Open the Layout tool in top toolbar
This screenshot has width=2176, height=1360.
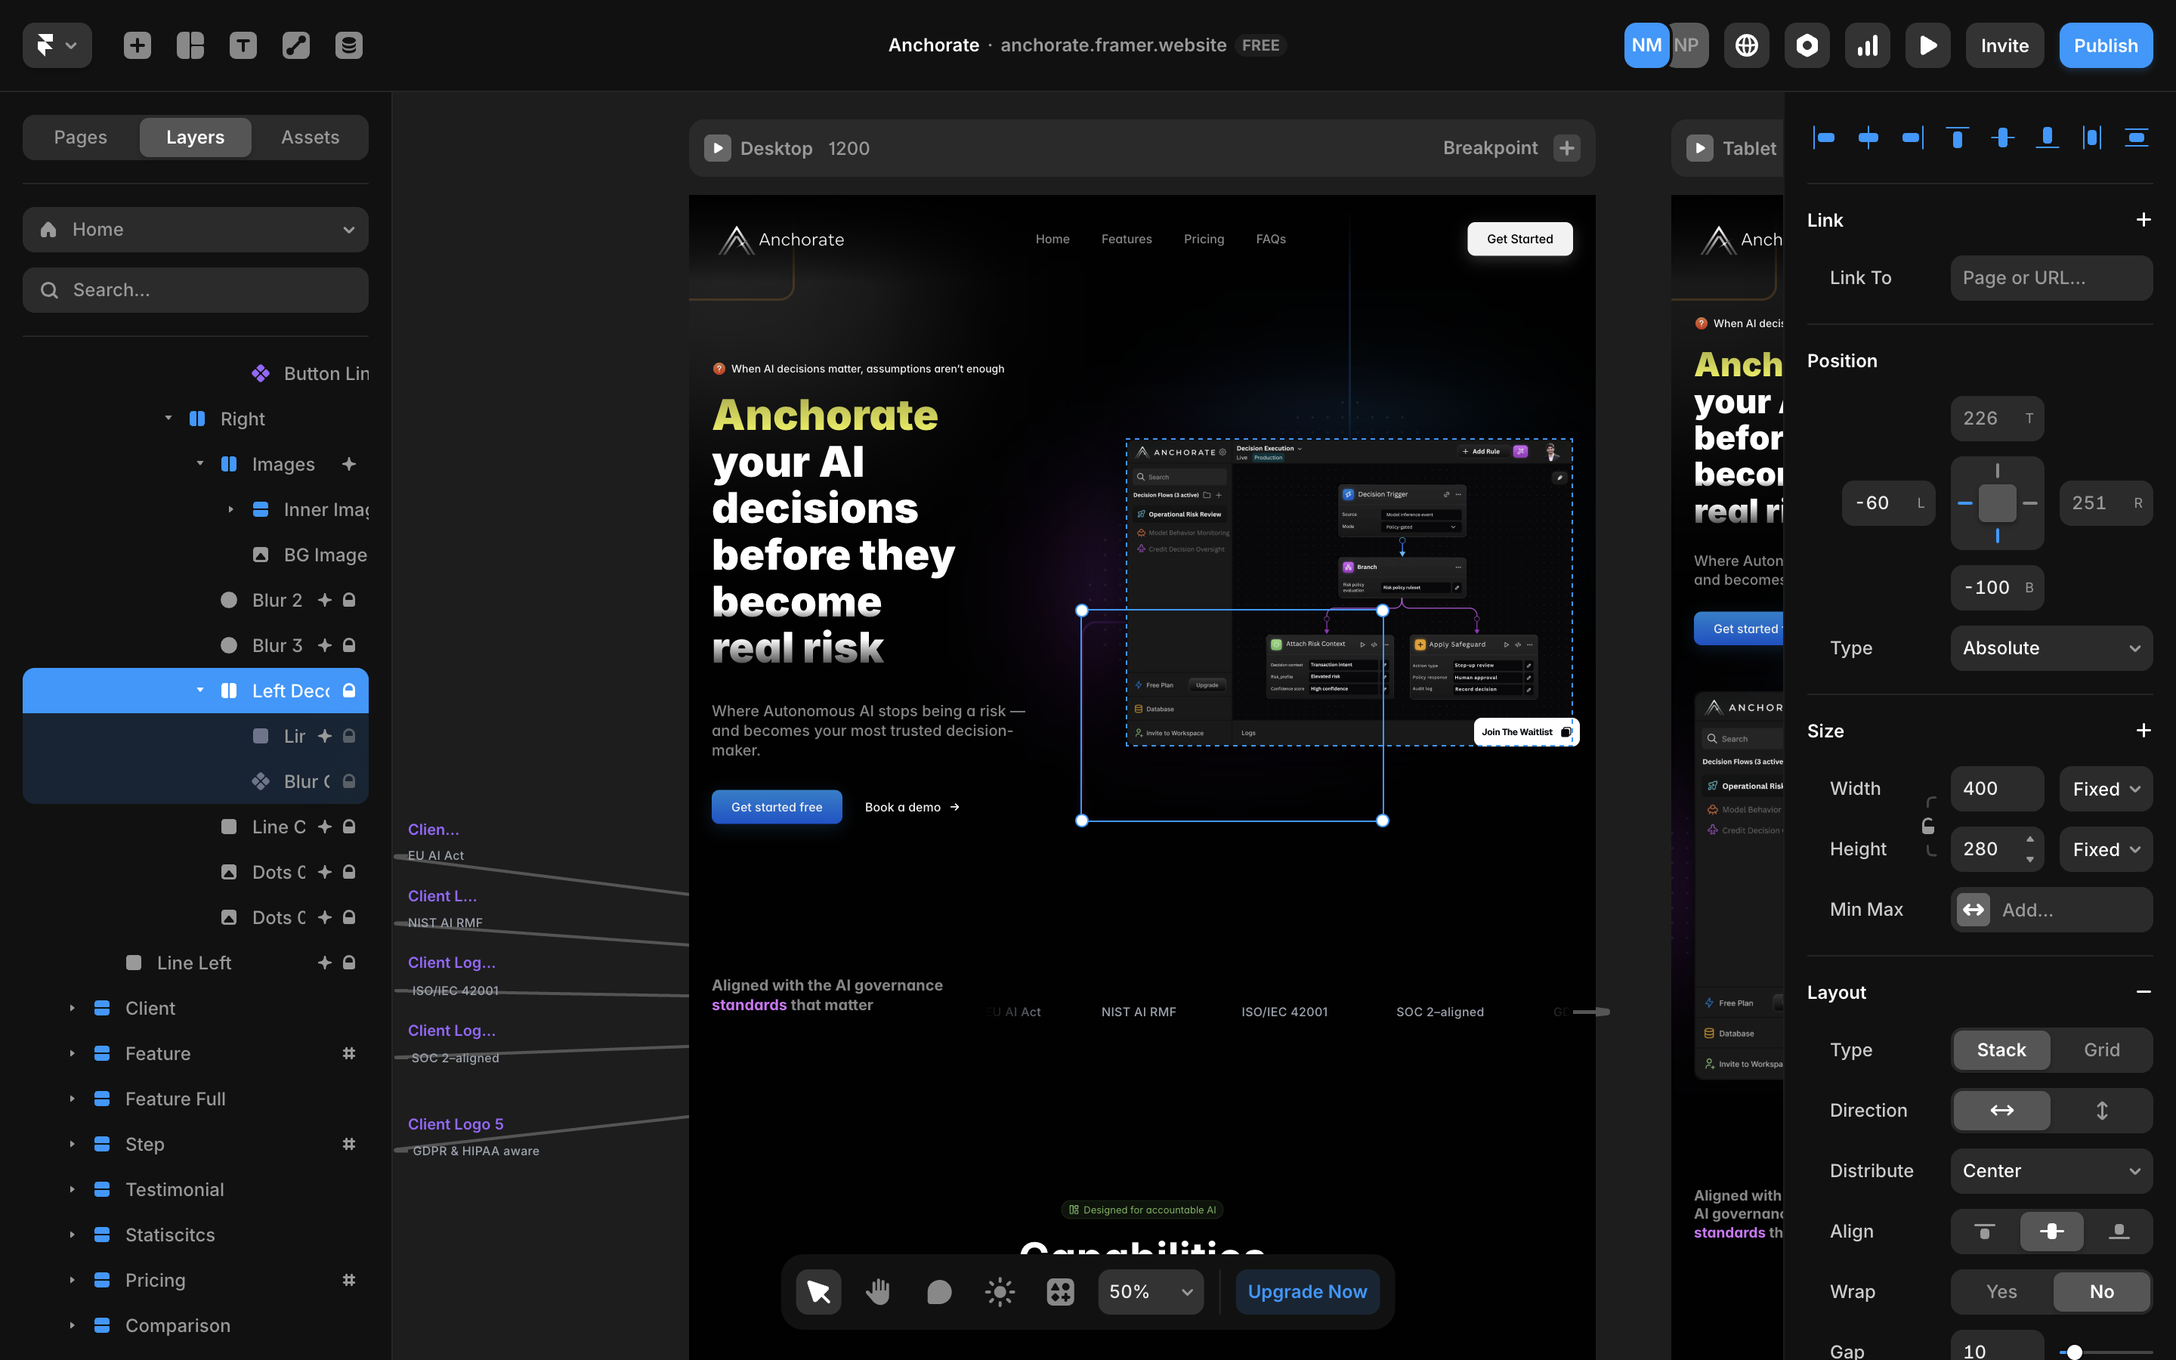(x=190, y=45)
